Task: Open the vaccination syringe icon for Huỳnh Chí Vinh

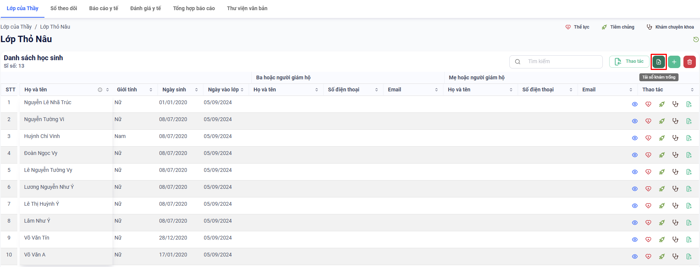Action: point(662,138)
